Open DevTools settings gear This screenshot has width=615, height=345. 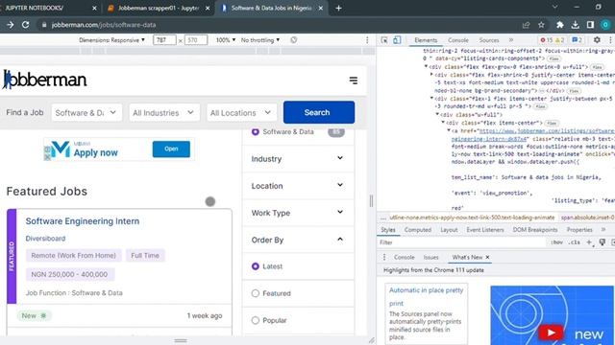point(597,40)
